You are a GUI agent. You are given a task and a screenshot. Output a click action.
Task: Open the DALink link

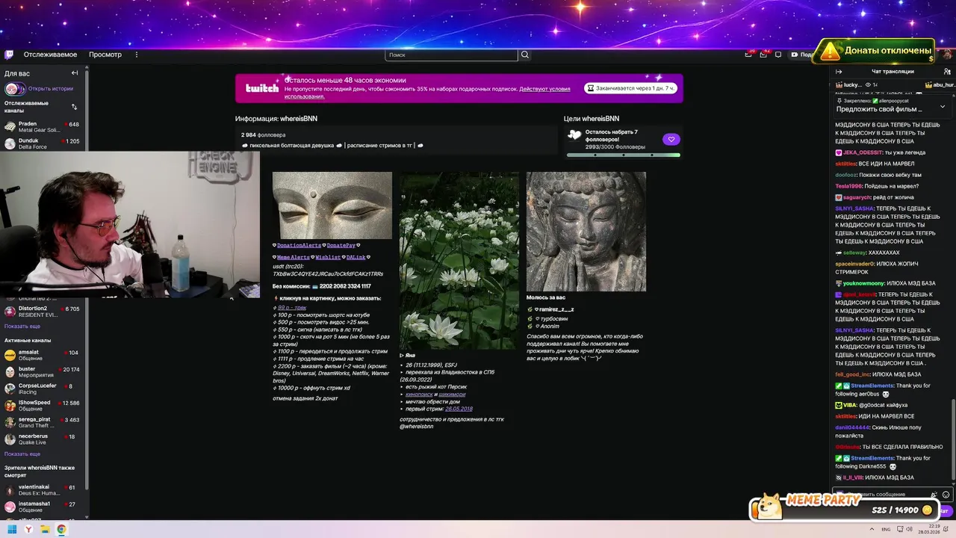(356, 257)
